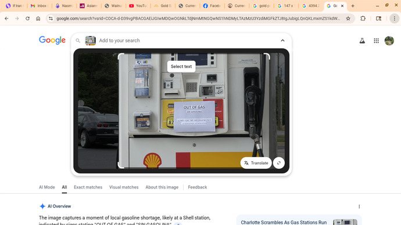Switch to the Walmart browser tab
This screenshot has width=401, height=225.
tap(113, 6)
